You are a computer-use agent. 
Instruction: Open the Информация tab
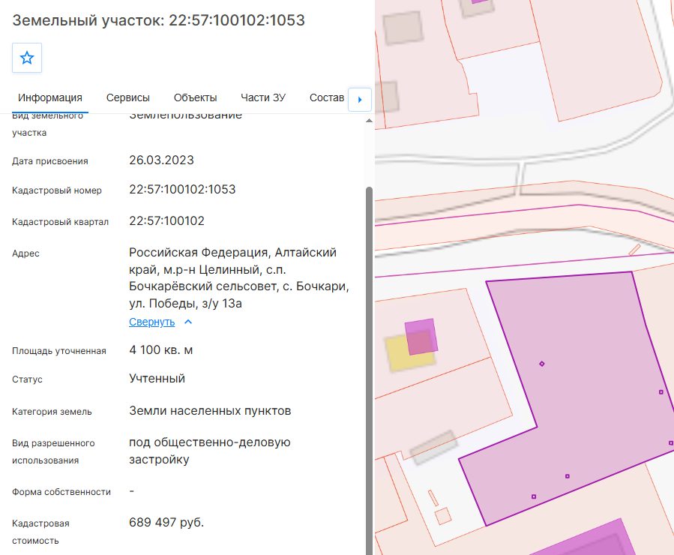pos(50,97)
